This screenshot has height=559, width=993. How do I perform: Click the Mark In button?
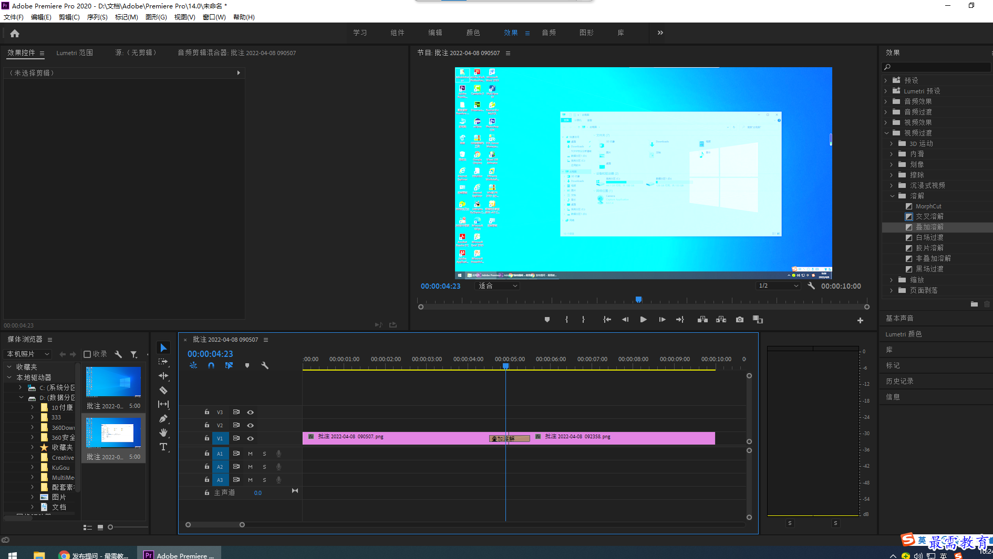566,320
